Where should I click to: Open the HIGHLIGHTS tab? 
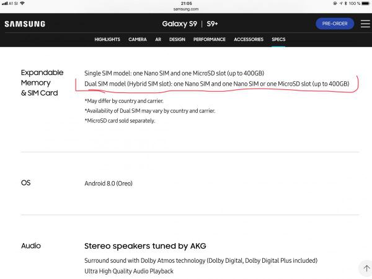pos(107,40)
